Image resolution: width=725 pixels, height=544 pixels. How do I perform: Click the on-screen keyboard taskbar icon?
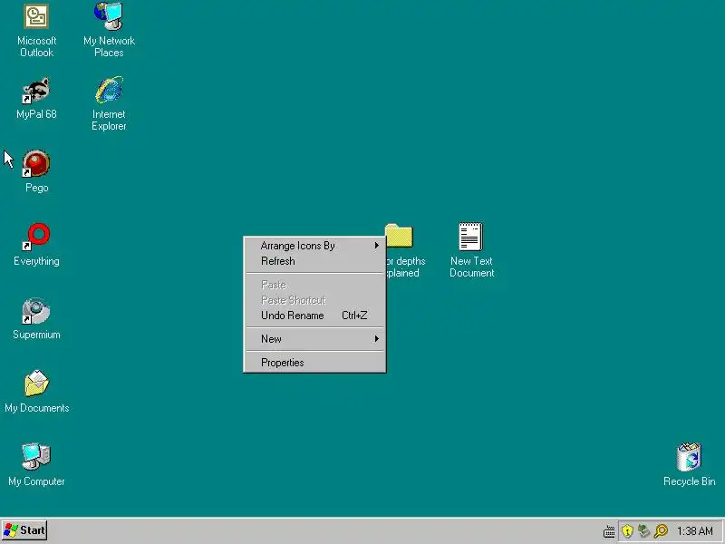tap(609, 531)
